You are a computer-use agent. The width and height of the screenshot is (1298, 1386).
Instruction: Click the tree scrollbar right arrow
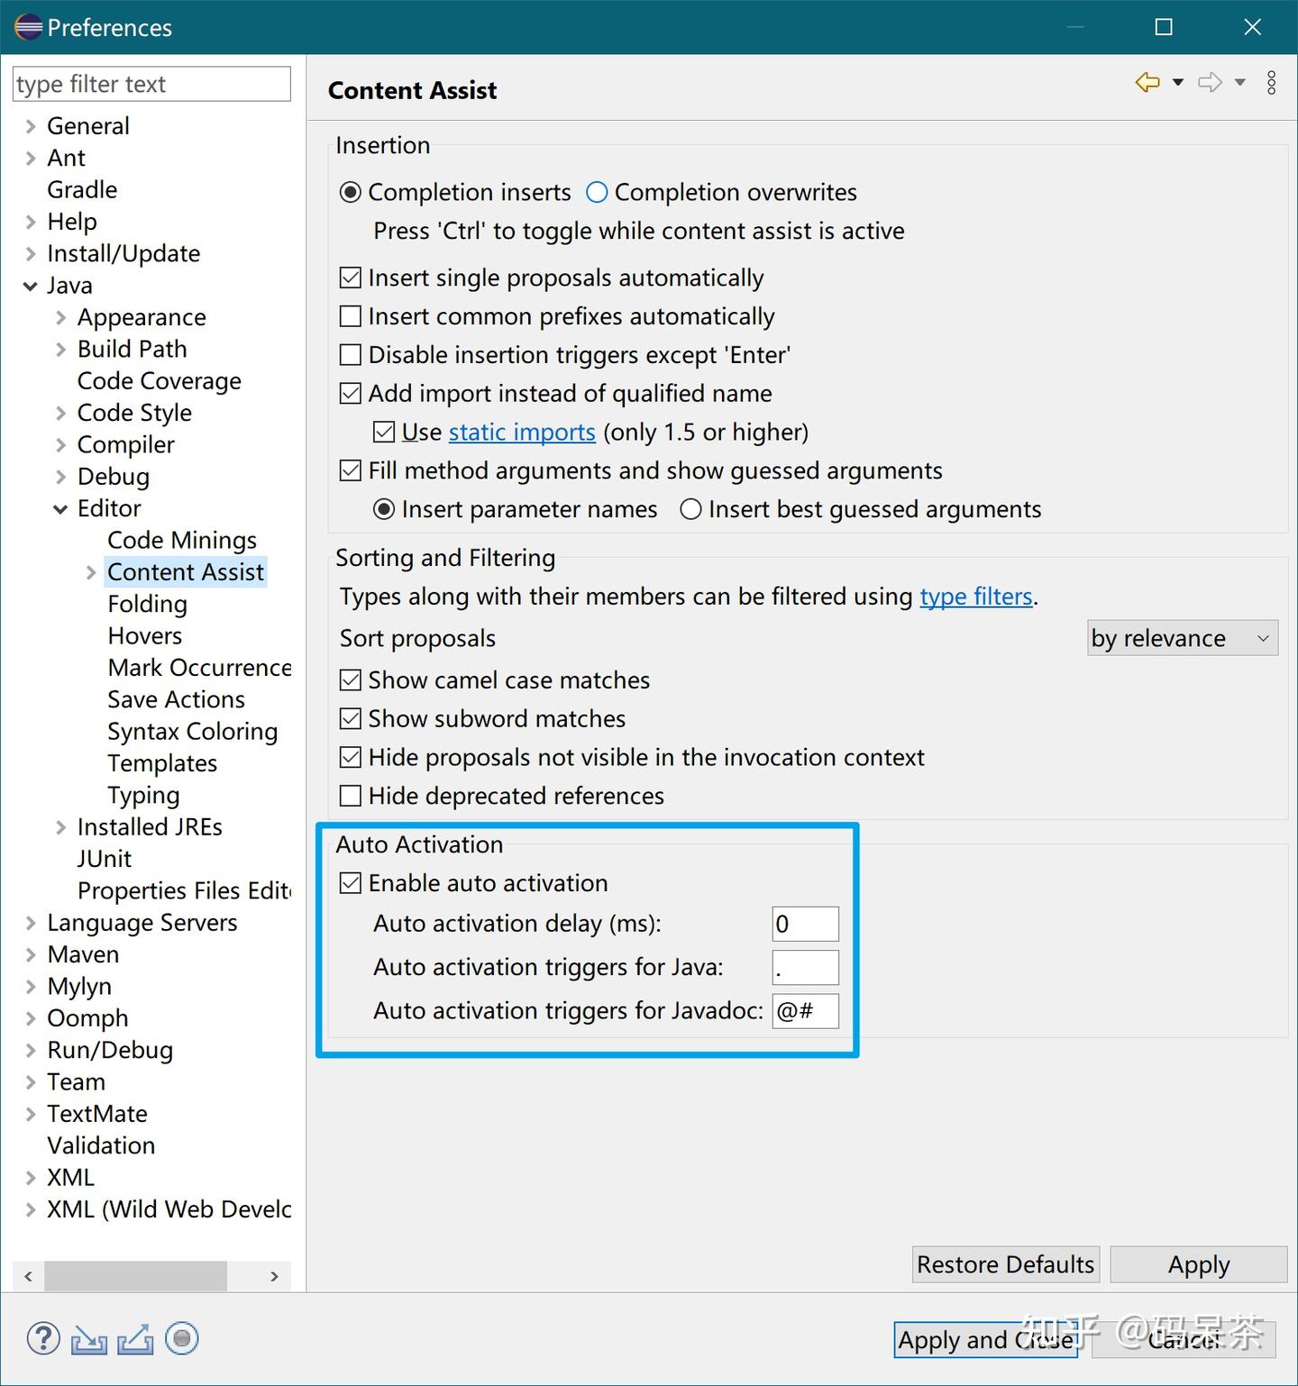(x=275, y=1276)
